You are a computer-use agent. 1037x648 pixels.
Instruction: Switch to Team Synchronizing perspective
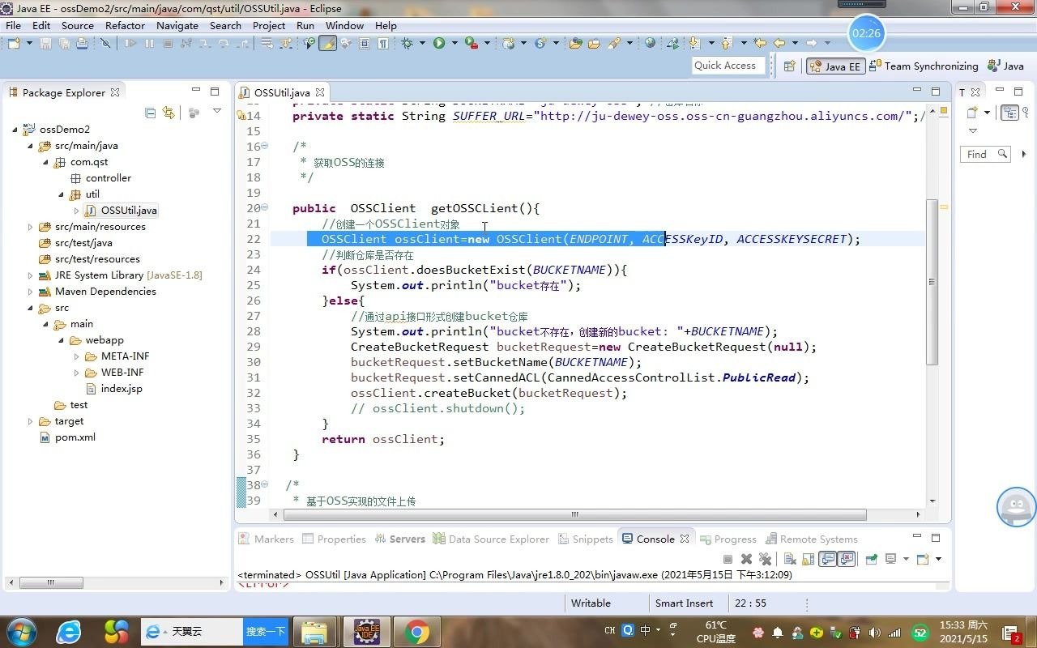click(x=924, y=66)
